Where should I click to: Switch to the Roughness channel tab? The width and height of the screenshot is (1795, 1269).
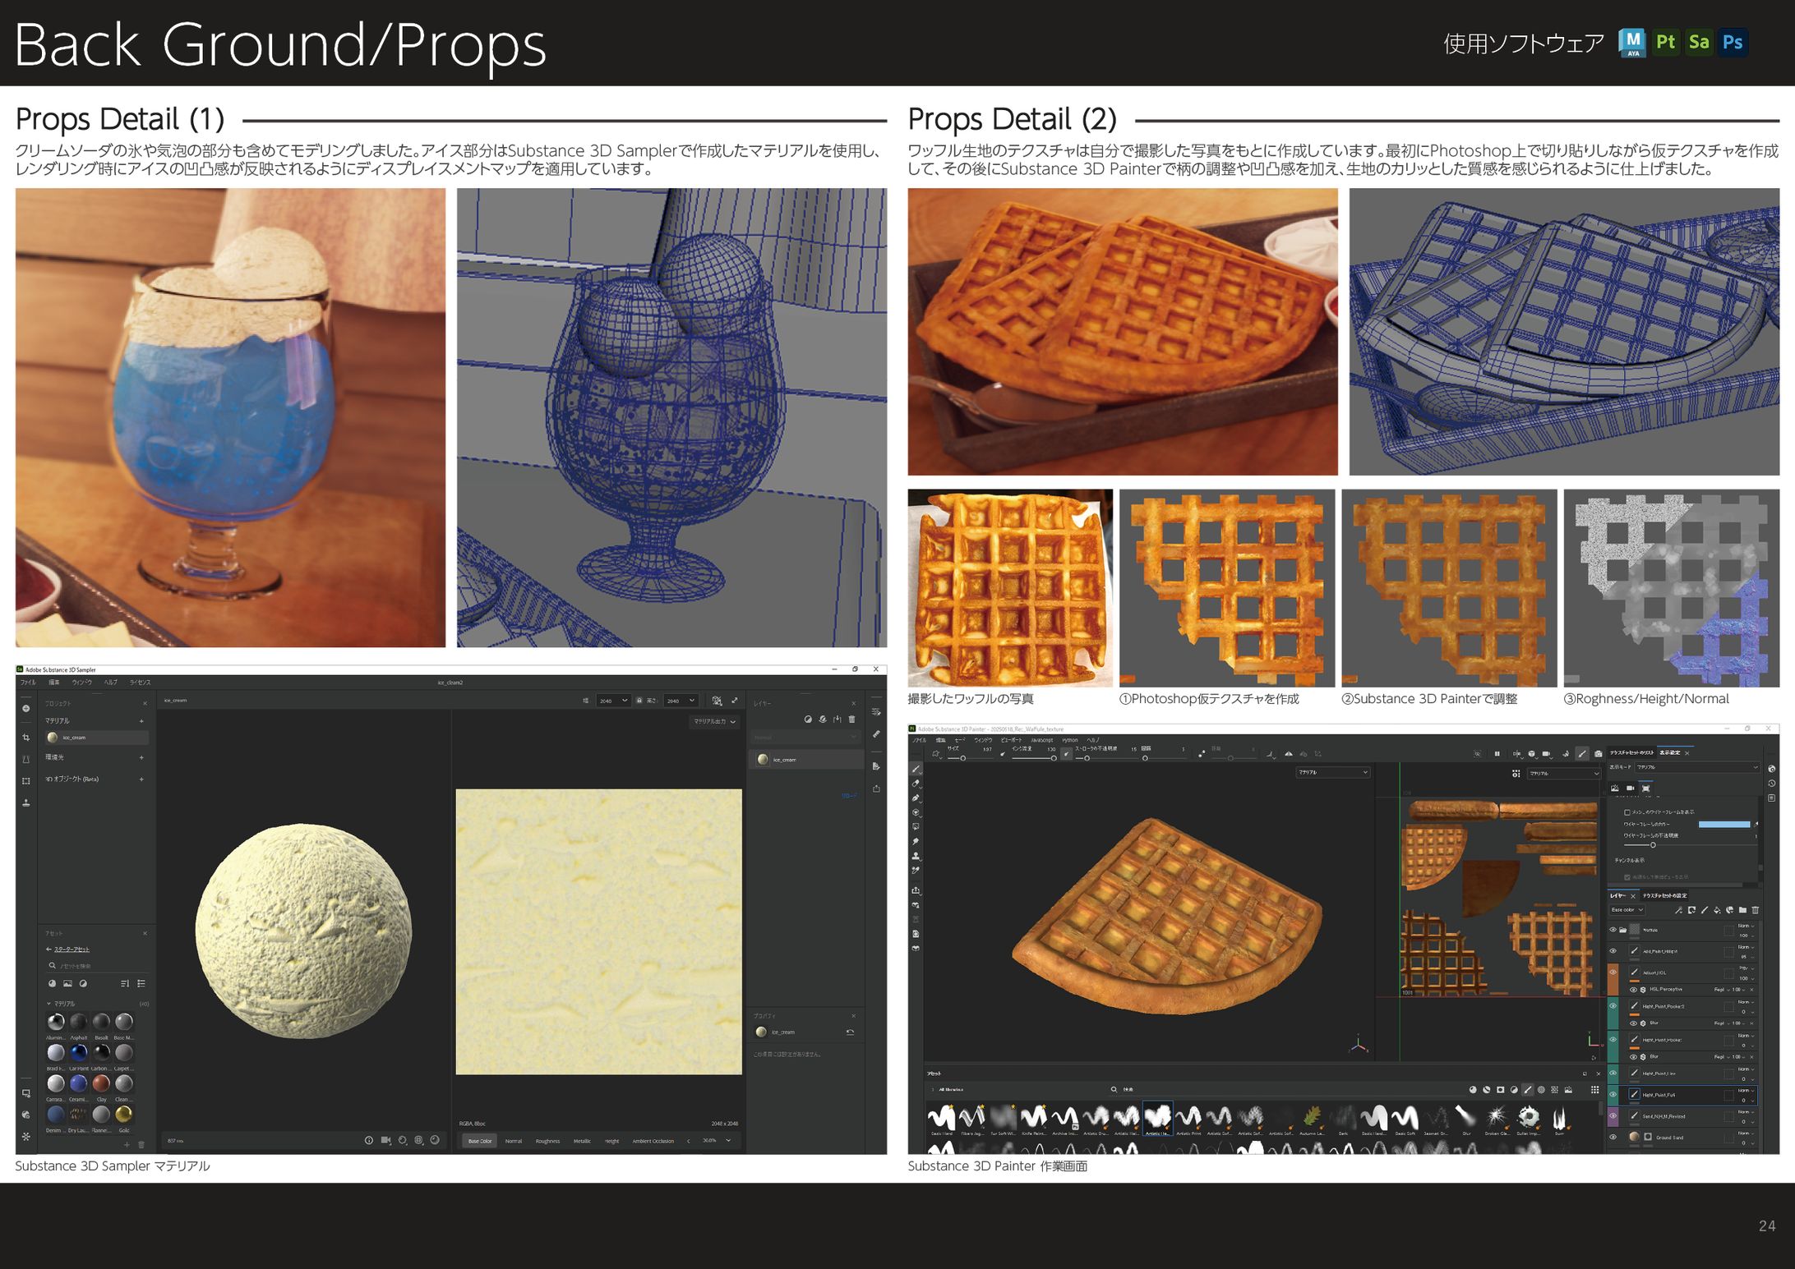547,1141
